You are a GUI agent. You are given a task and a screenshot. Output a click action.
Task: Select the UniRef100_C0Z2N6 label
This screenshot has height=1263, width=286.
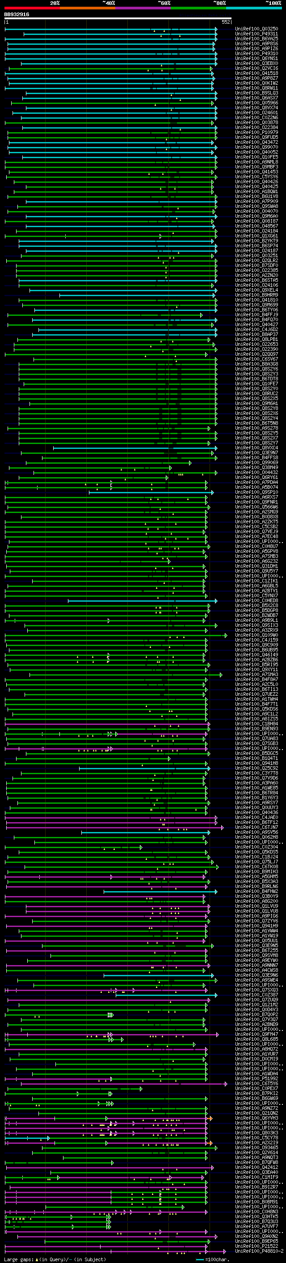[x=257, y=118]
